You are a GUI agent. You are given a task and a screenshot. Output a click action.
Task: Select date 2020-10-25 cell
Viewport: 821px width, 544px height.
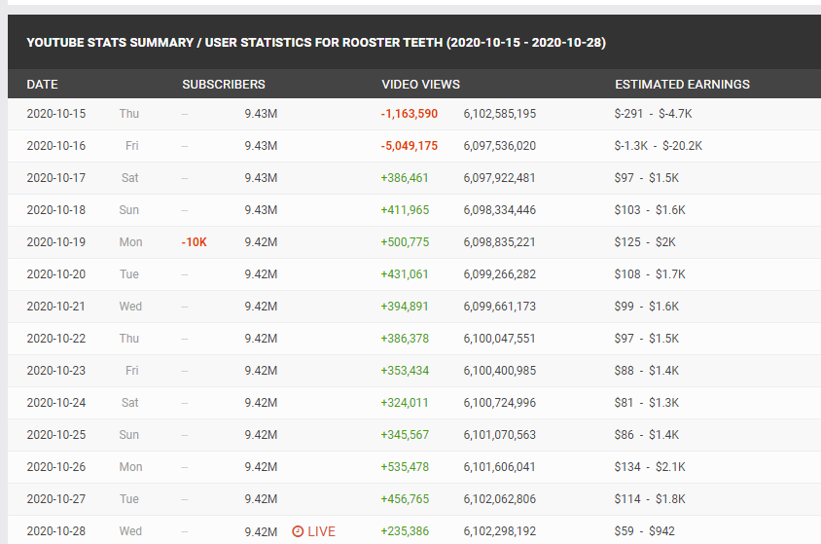coord(56,435)
